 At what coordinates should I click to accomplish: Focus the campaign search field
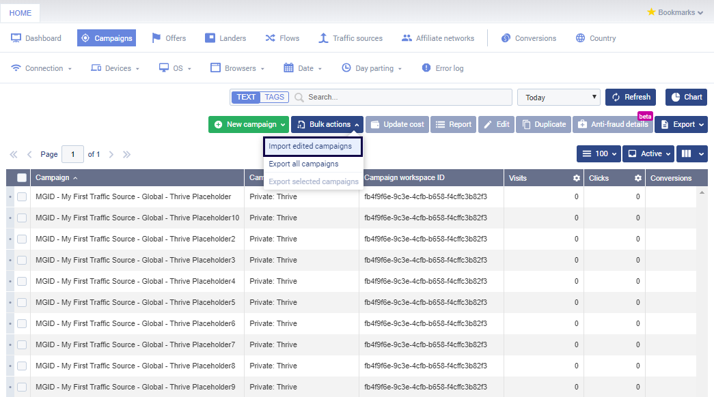[x=407, y=98]
